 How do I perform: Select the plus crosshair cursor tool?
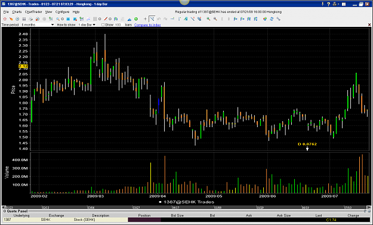coord(146,19)
